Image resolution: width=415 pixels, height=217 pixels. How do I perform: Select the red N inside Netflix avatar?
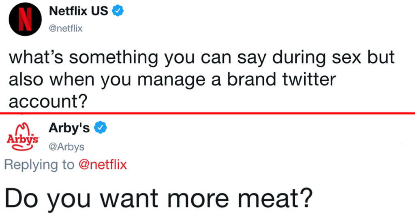pyautogui.click(x=25, y=19)
